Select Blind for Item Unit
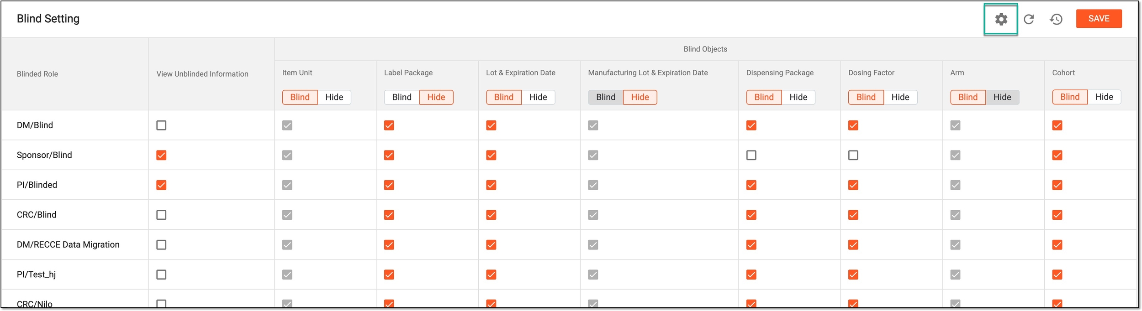The height and width of the screenshot is (311, 1142). tap(300, 97)
